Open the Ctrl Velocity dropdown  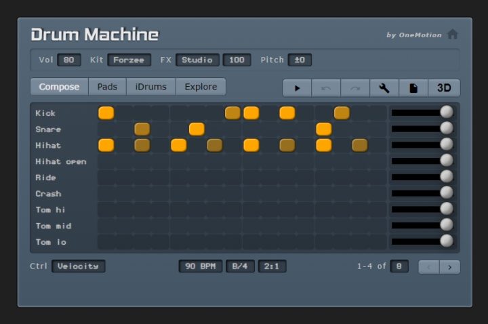point(78,266)
